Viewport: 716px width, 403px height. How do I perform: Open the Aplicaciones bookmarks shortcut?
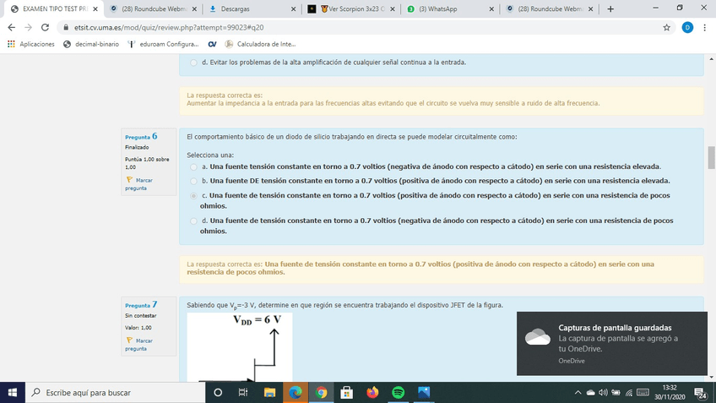(x=31, y=44)
